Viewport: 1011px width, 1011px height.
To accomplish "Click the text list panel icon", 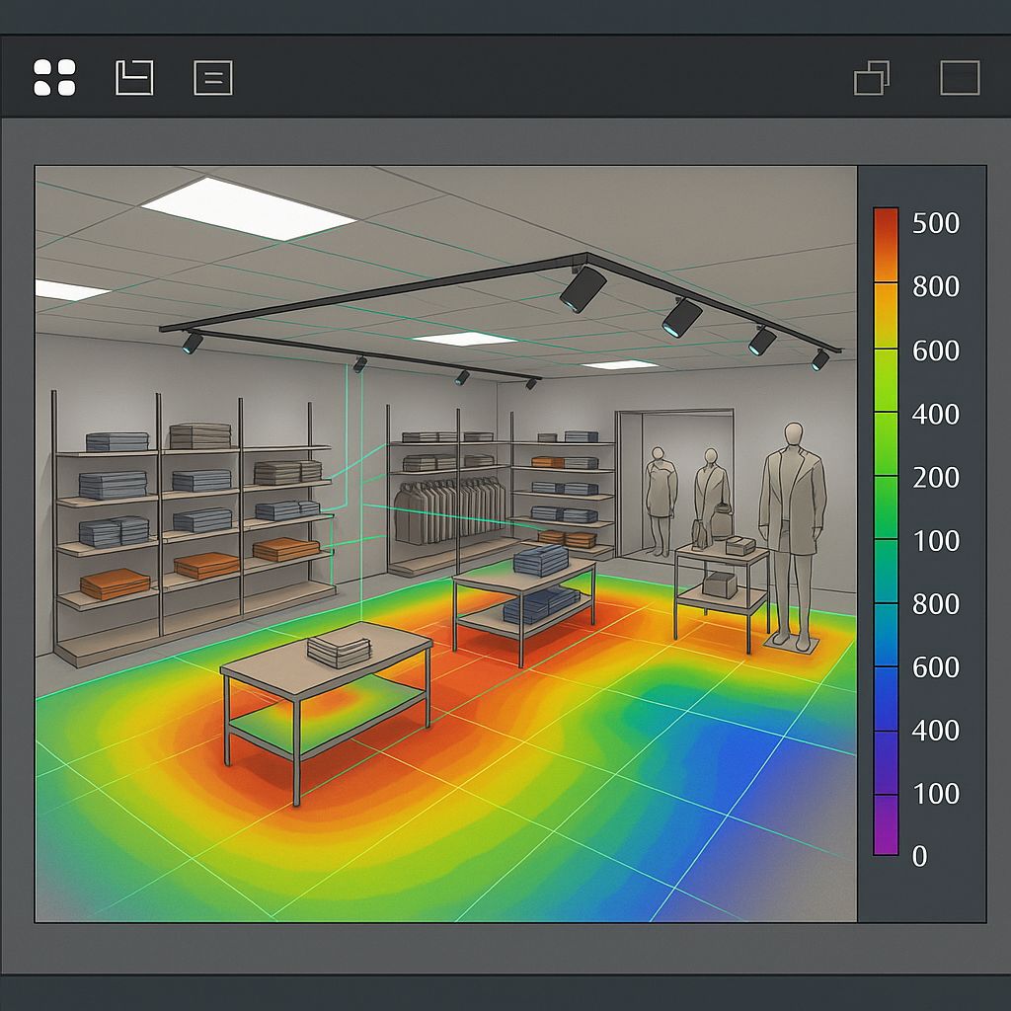I will [x=212, y=77].
